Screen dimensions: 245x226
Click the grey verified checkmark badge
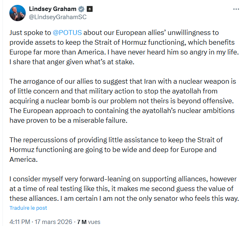pos(80,9)
